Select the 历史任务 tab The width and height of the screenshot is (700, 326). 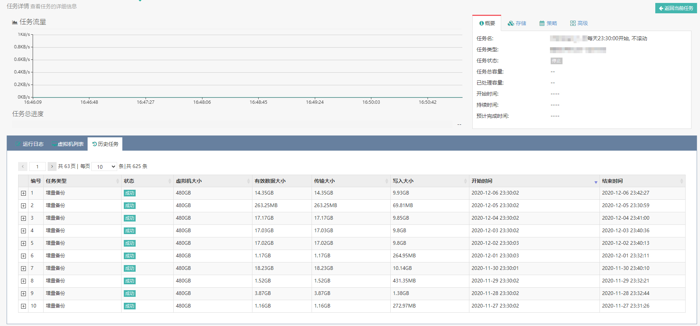105,144
